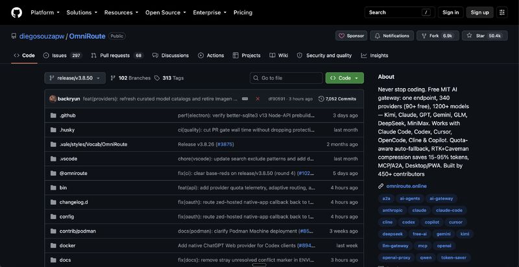Click the docker folder icon
The width and height of the screenshot is (519, 267).
click(53, 246)
